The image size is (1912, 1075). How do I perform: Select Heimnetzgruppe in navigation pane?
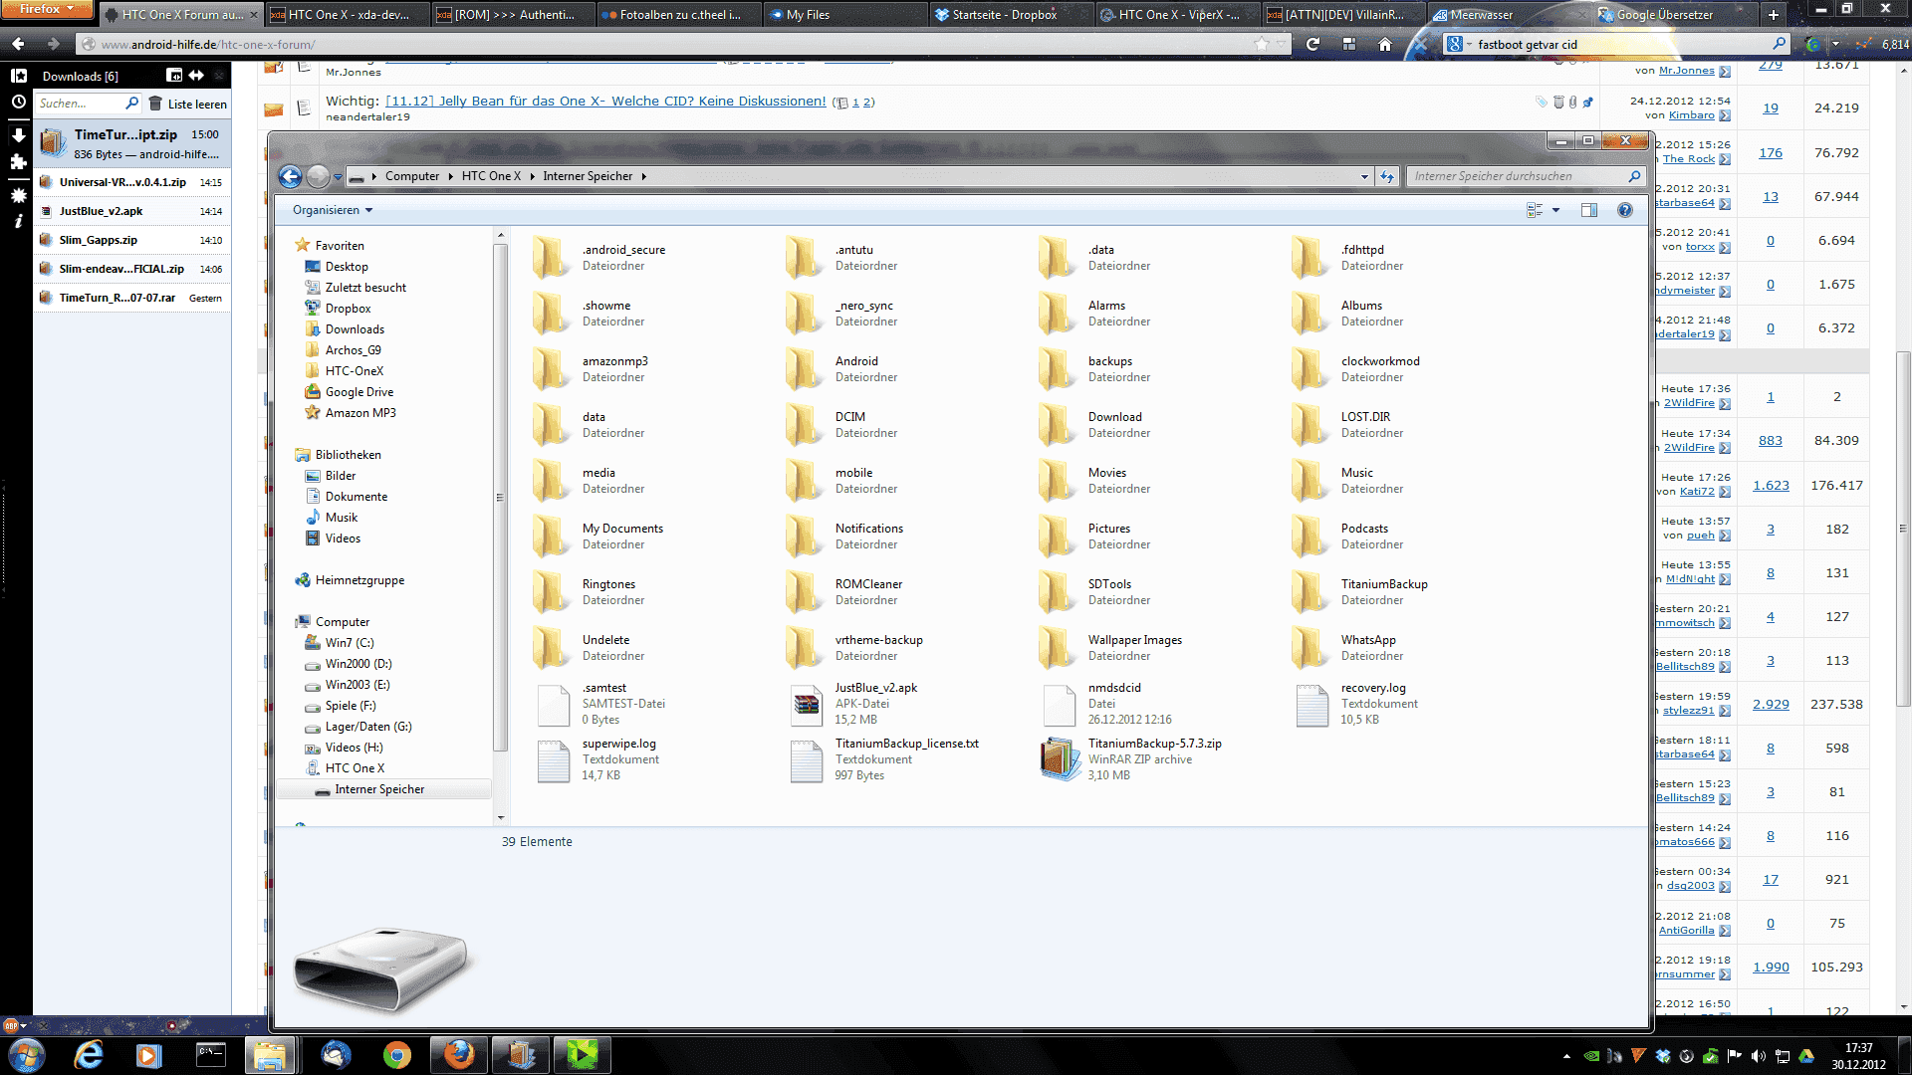358,580
